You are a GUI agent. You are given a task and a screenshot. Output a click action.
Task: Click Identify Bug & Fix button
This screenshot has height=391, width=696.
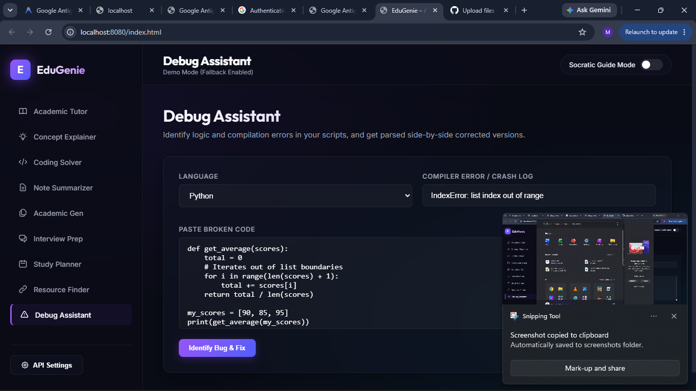[217, 348]
